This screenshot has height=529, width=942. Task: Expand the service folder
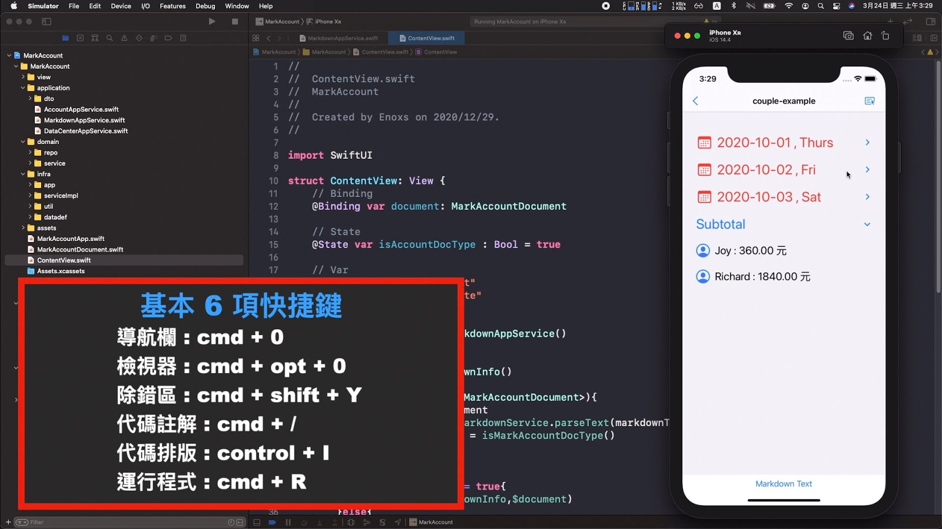tap(30, 163)
